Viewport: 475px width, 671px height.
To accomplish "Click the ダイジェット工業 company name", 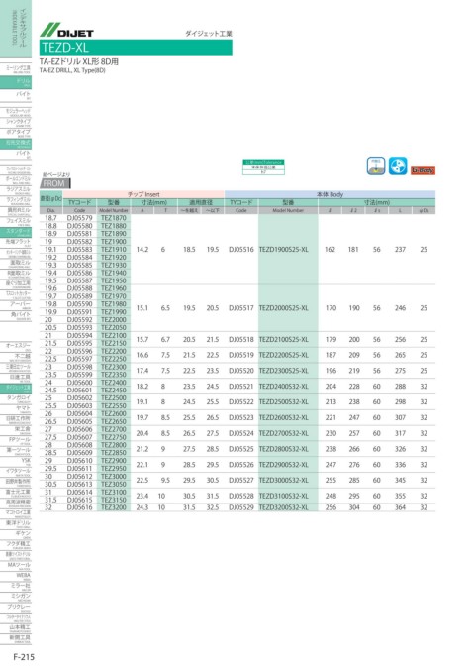I will pyautogui.click(x=209, y=34).
